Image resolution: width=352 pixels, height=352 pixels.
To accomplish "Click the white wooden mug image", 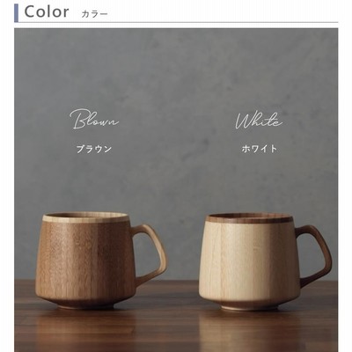I will pyautogui.click(x=265, y=261).
